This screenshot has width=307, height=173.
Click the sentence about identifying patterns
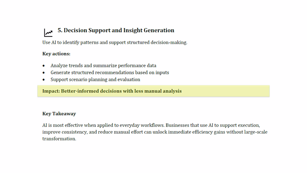click(x=115, y=42)
